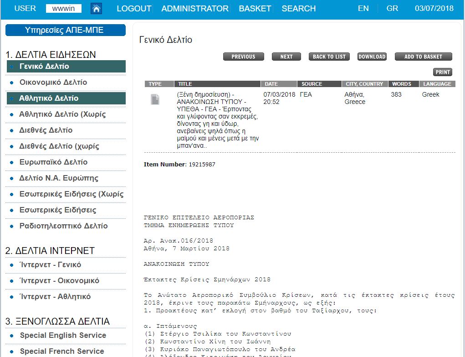Screen dimensions: 465x357
Task: Return with BACK TO LIST button
Action: click(x=329, y=57)
